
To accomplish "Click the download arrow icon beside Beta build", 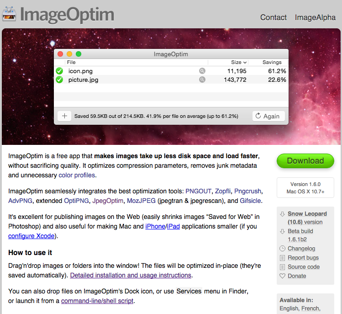I will click(282, 231).
